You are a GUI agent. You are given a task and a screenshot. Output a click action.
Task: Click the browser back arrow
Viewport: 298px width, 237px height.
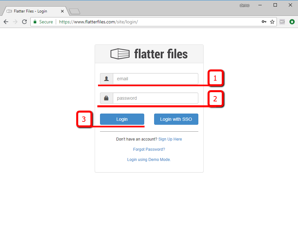coord(6,22)
